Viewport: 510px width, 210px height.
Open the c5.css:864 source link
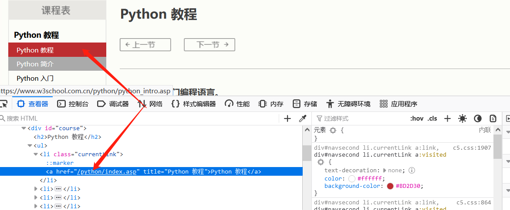click(x=473, y=203)
